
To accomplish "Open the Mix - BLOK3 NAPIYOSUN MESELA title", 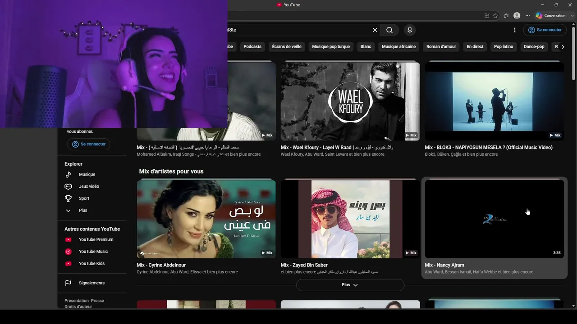I will point(489,148).
